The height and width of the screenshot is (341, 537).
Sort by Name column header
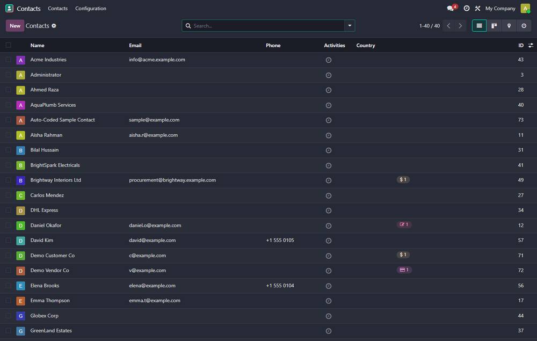pyautogui.click(x=38, y=45)
